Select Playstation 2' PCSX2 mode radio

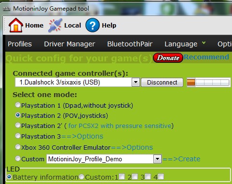[18, 125]
